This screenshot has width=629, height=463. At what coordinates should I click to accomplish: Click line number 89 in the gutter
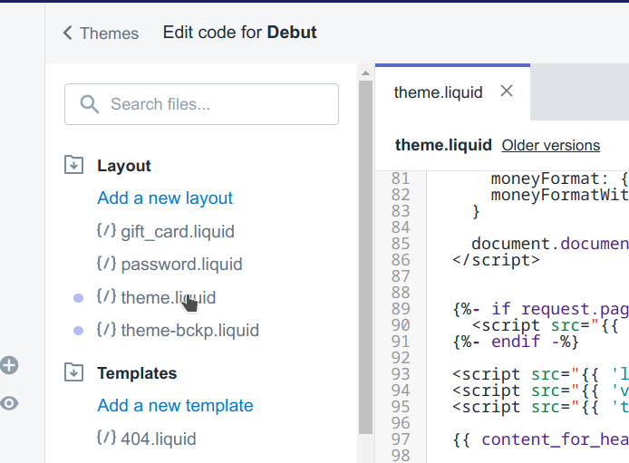pyautogui.click(x=401, y=309)
